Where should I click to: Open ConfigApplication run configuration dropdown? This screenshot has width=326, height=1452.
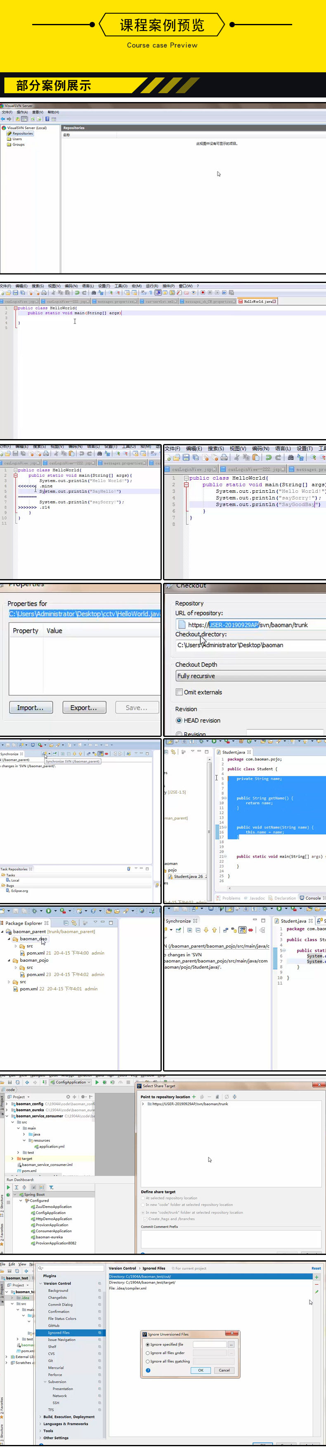(71, 1082)
